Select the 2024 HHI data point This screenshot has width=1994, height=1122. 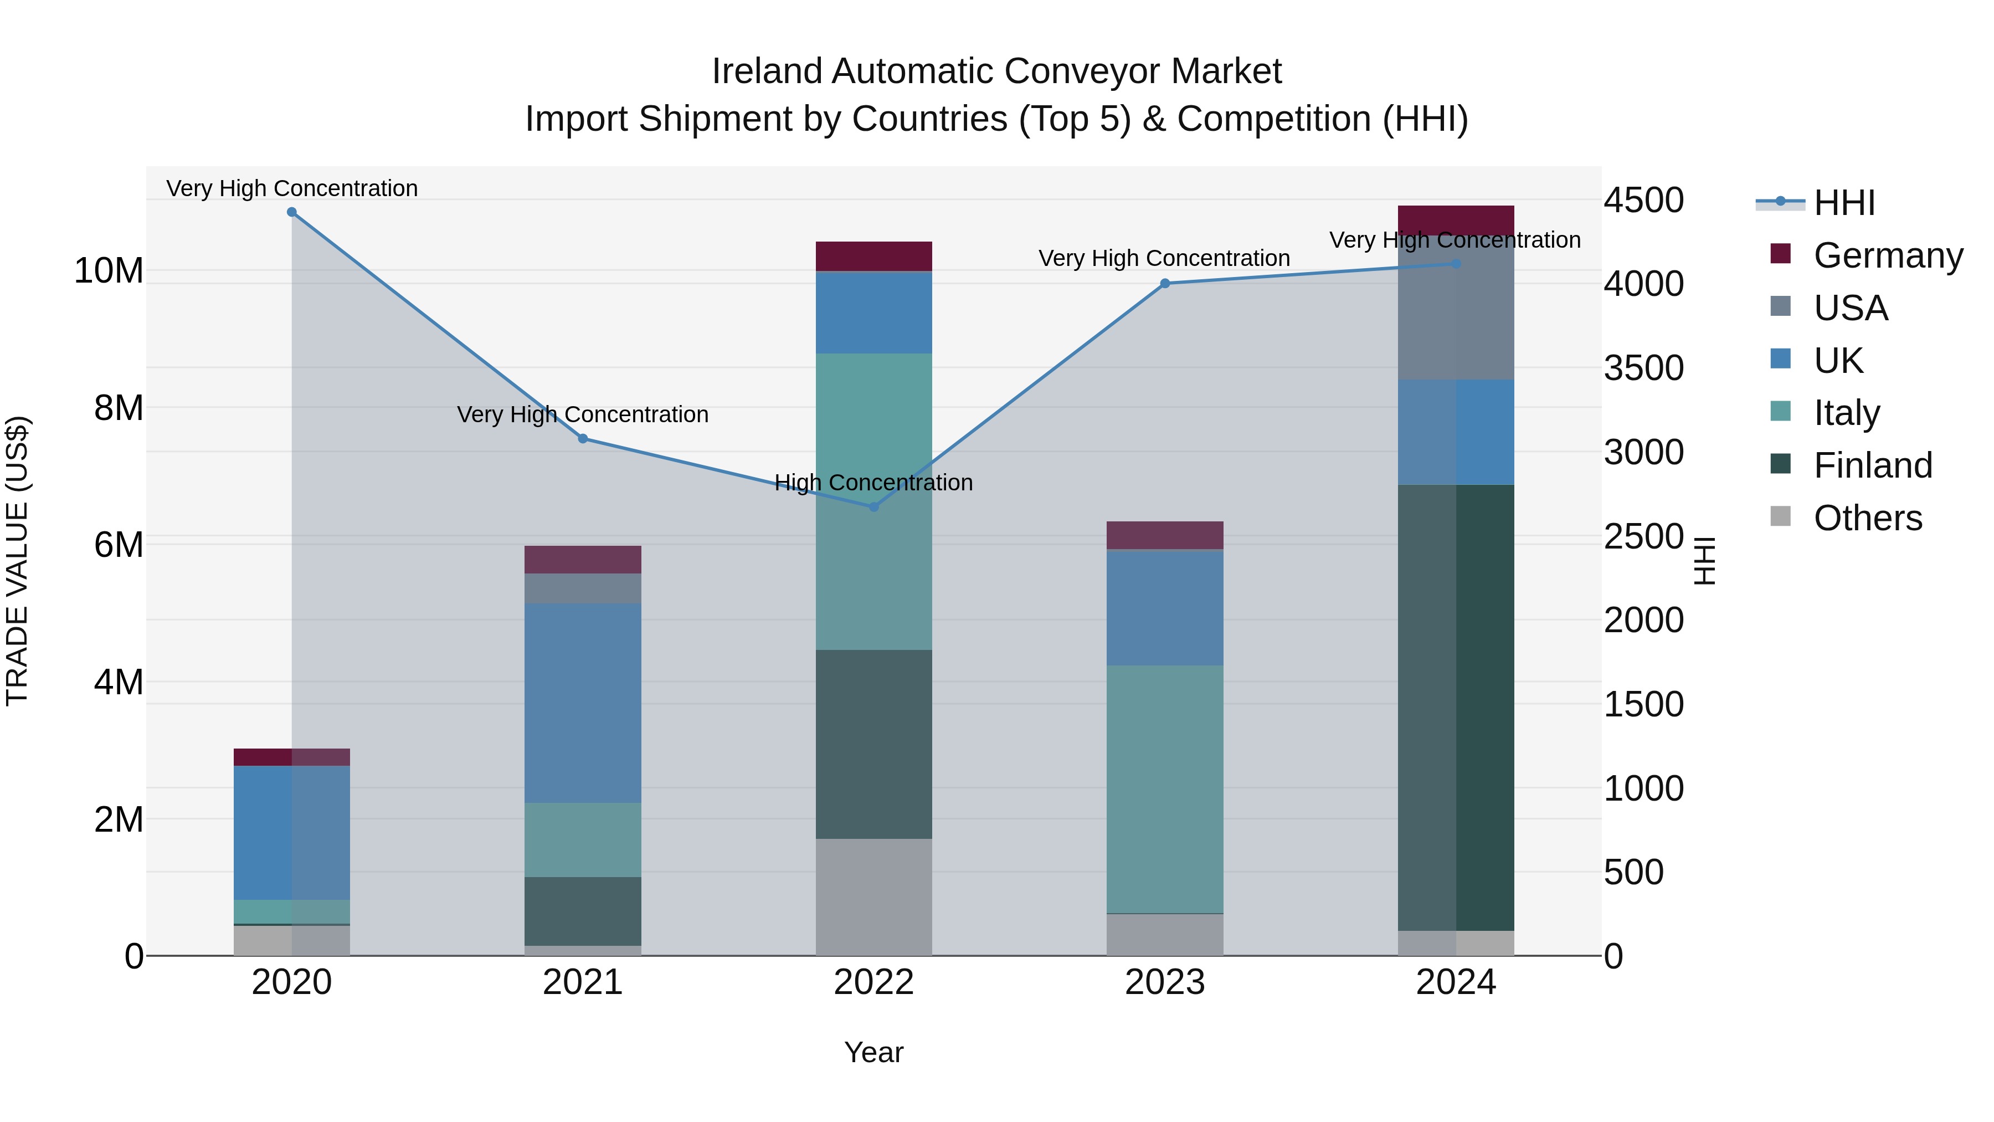pyautogui.click(x=1456, y=264)
